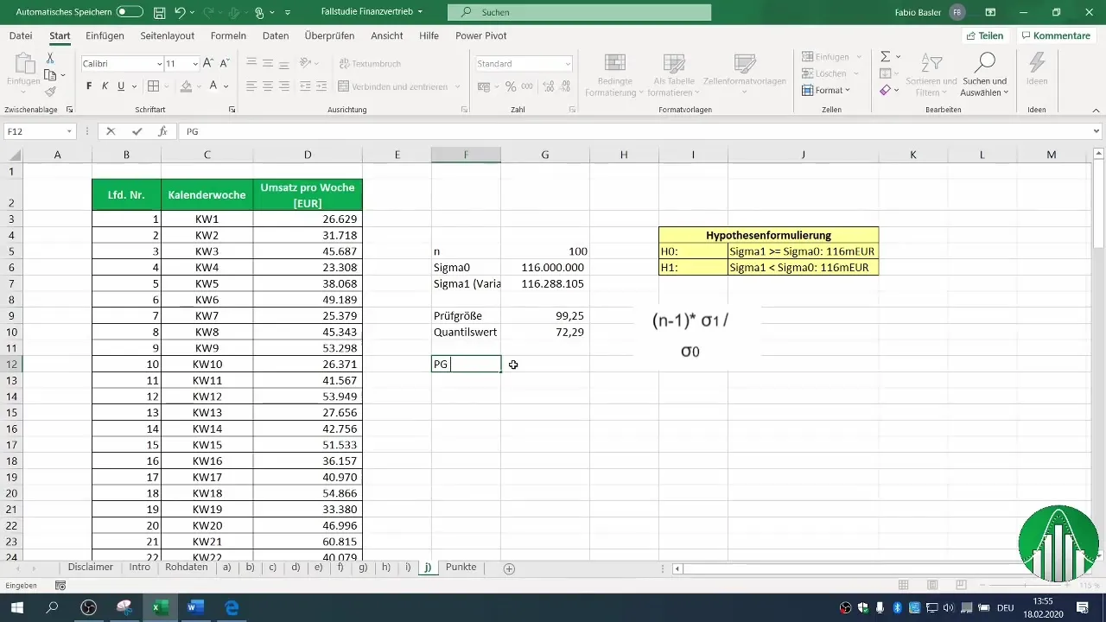Select column D header
This screenshot has width=1106, height=622.
tap(308, 155)
